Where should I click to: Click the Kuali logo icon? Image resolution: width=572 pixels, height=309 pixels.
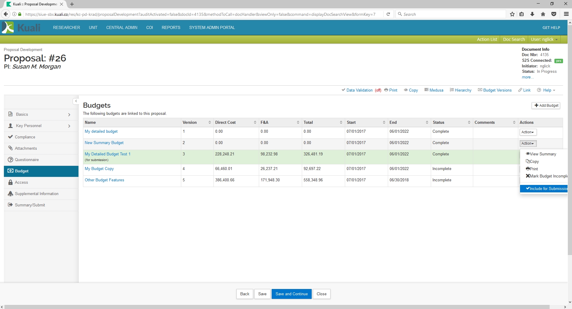tap(8, 27)
